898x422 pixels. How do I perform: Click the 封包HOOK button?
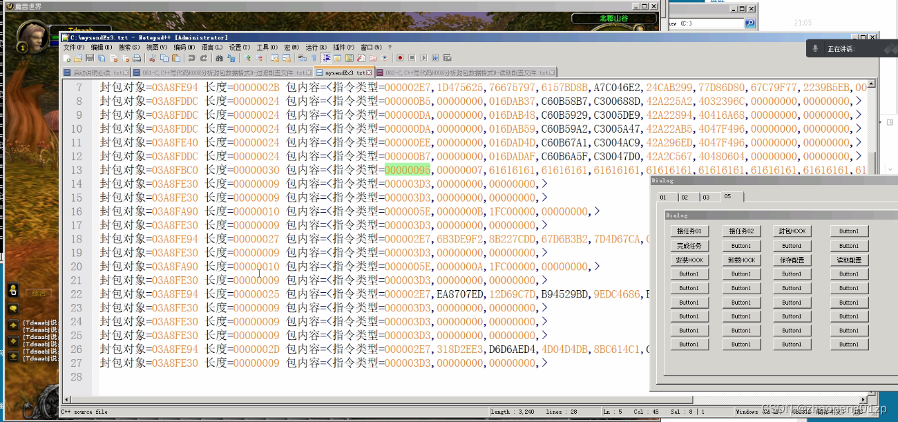click(792, 231)
